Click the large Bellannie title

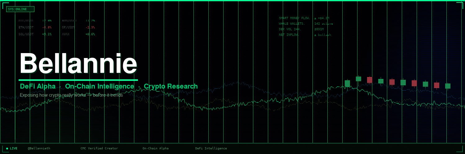tap(78, 63)
